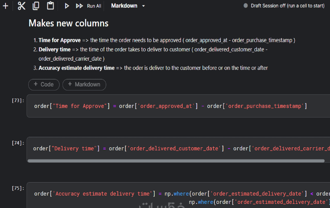Select the [75] execution count label
Viewport: 330px width, 208px height.
[18, 188]
